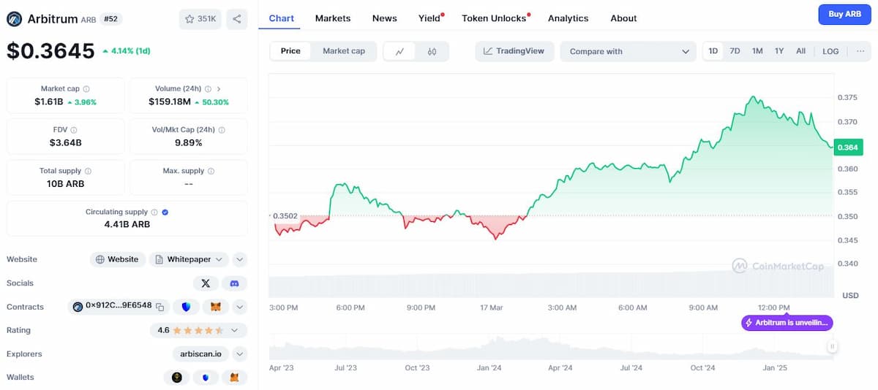Select the line chart type icon
This screenshot has height=390, width=878.
[x=400, y=51]
